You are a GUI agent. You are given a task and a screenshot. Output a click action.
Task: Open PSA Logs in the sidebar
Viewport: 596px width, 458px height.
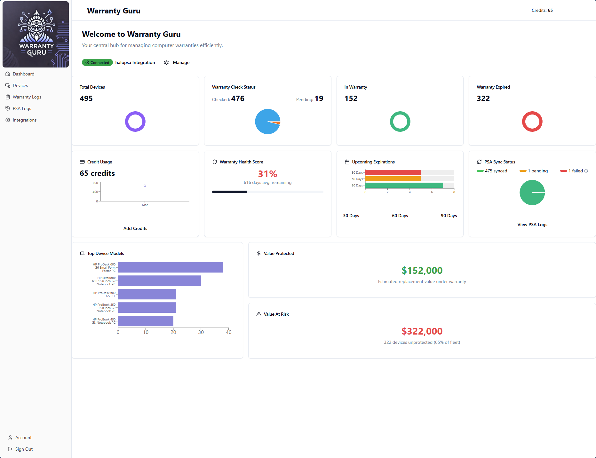click(x=22, y=108)
